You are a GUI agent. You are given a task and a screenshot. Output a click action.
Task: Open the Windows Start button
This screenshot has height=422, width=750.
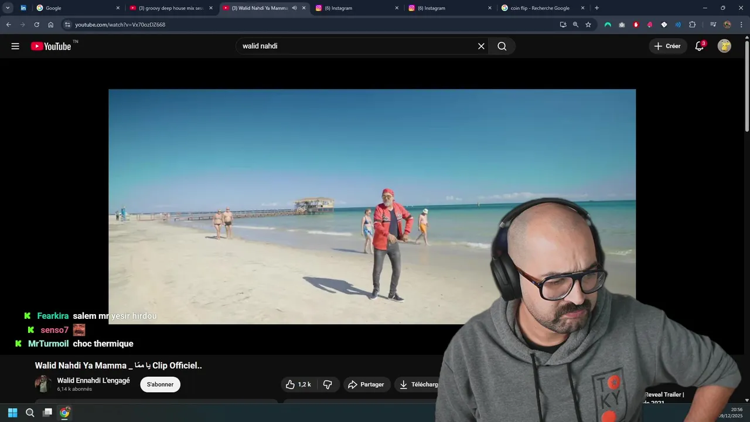(12, 413)
